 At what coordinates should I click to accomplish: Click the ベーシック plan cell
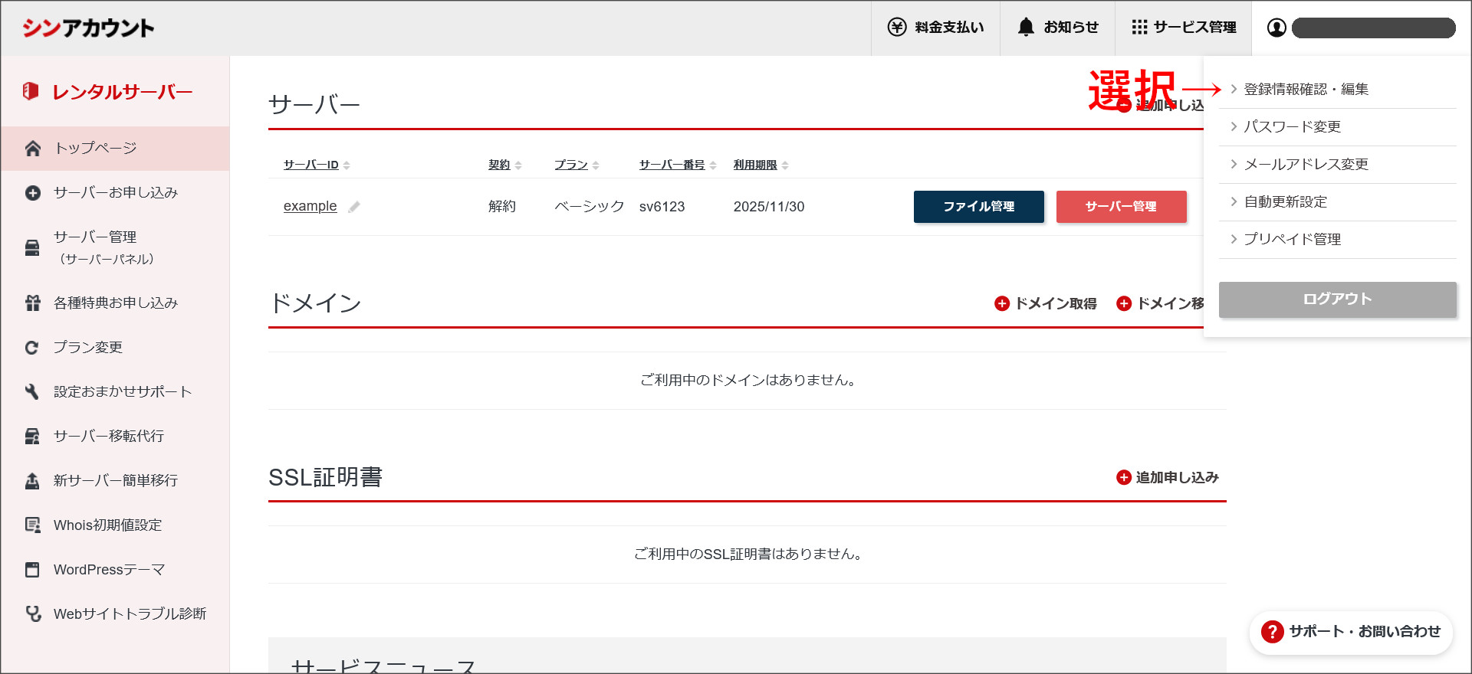click(589, 207)
